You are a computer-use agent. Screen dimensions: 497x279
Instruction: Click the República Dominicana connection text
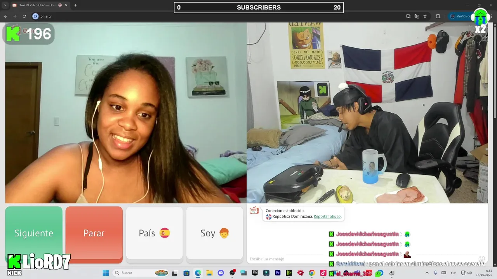click(292, 217)
